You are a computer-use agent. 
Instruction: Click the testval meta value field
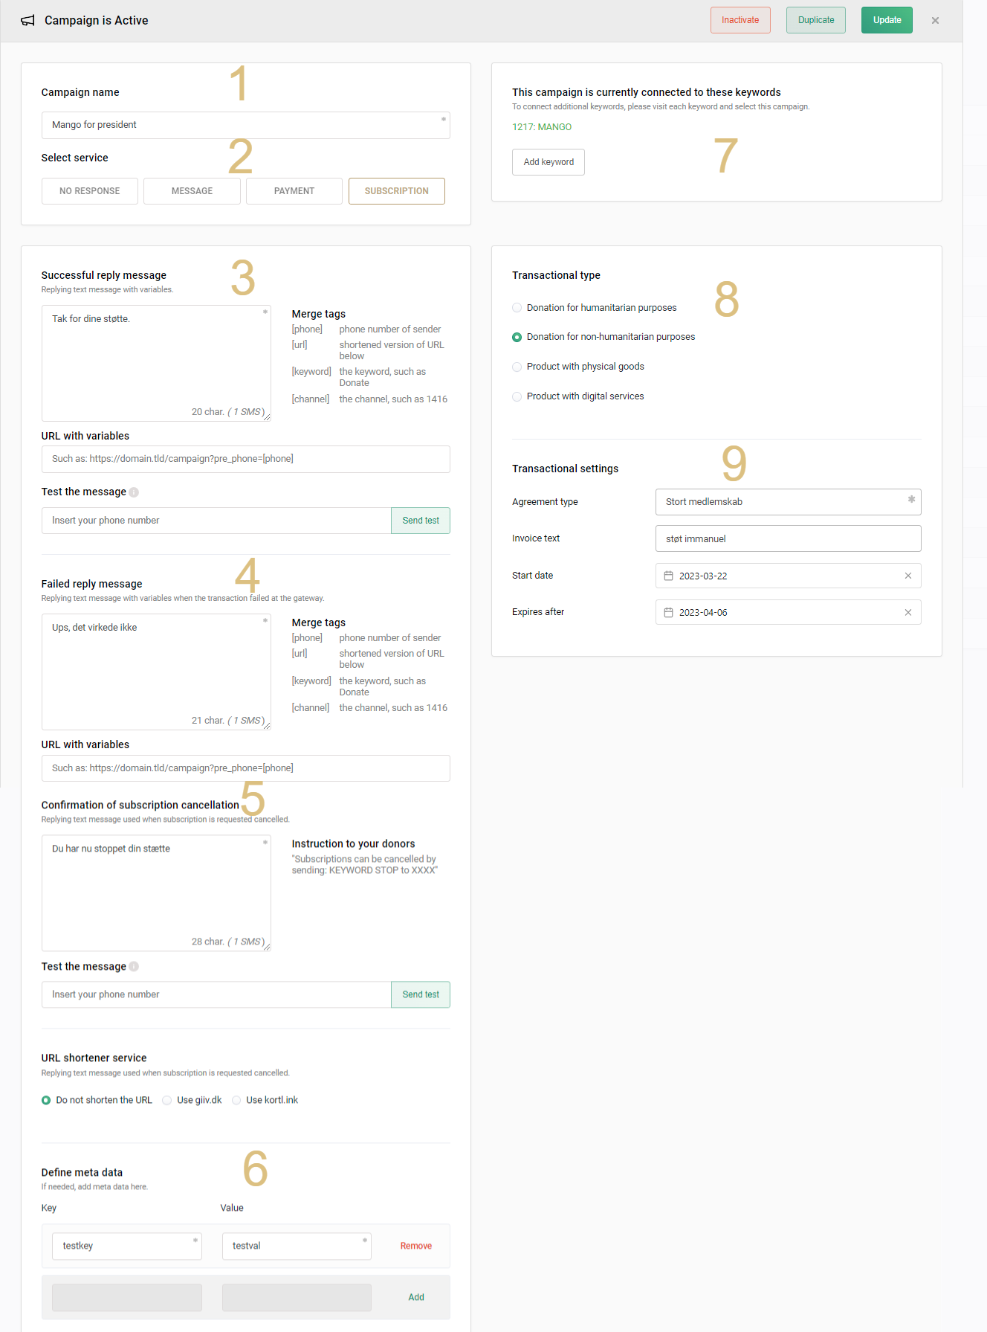[297, 1246]
